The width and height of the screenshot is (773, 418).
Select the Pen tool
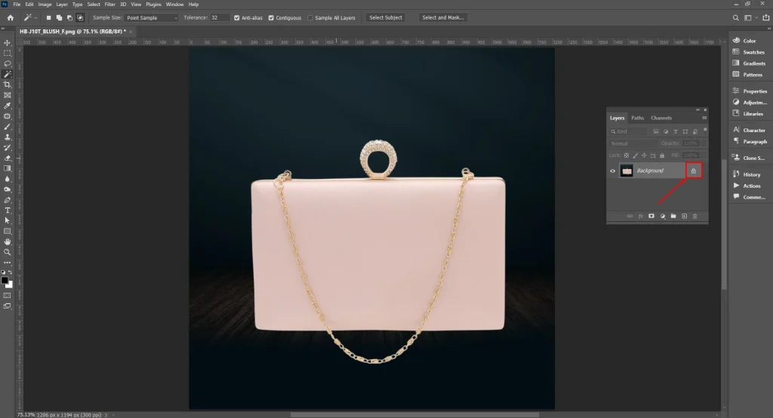click(x=8, y=200)
